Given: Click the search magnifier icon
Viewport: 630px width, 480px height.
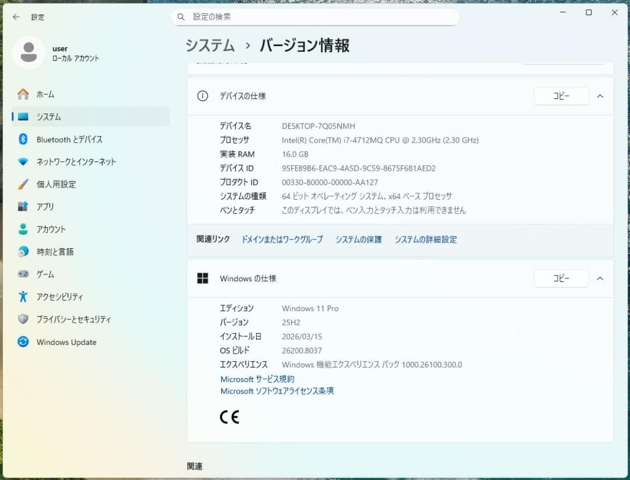Looking at the screenshot, I should point(181,17).
